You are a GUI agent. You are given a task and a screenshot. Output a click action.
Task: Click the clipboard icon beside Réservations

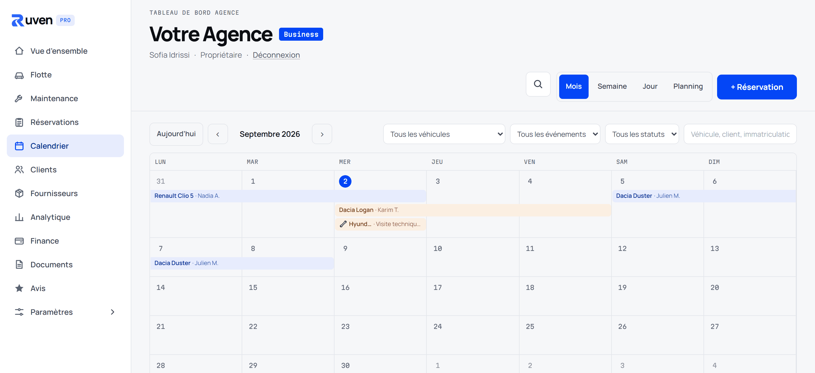[x=19, y=122]
